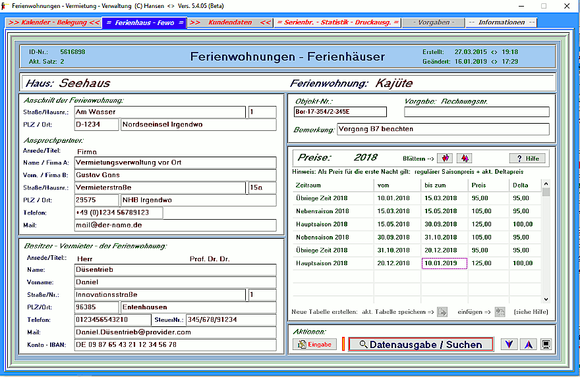Go to previous record with up arrow

point(527,344)
